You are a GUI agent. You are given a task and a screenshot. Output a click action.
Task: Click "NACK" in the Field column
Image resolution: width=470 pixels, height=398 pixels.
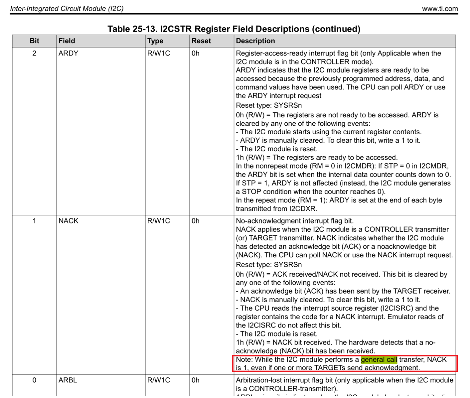[x=69, y=221]
